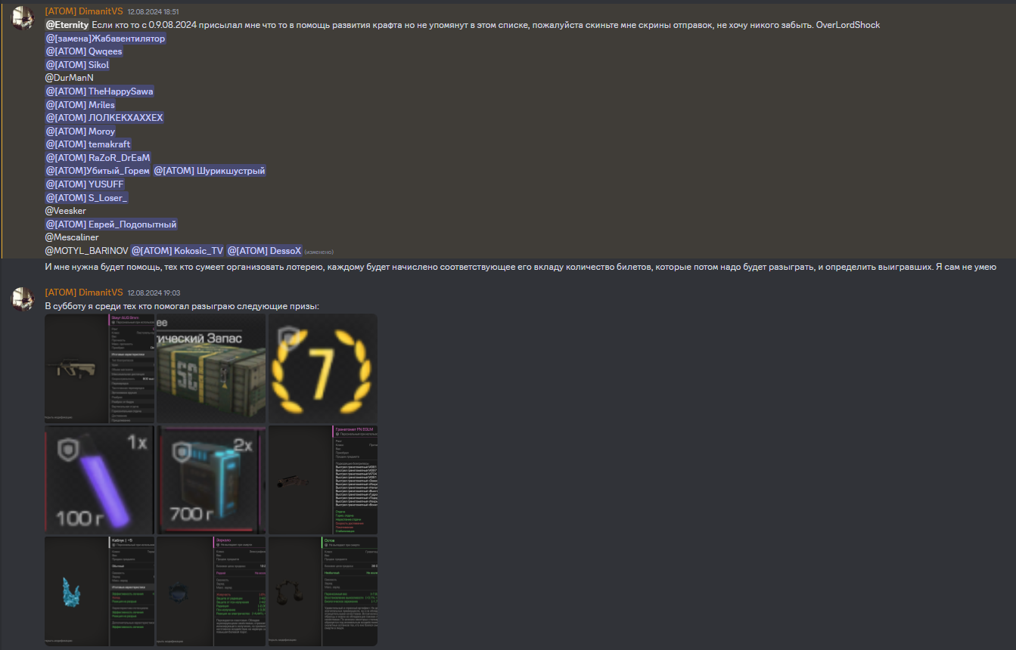Viewport: 1016px width, 650px height.
Task: Click the OverLordShock name in message
Action: 848,25
